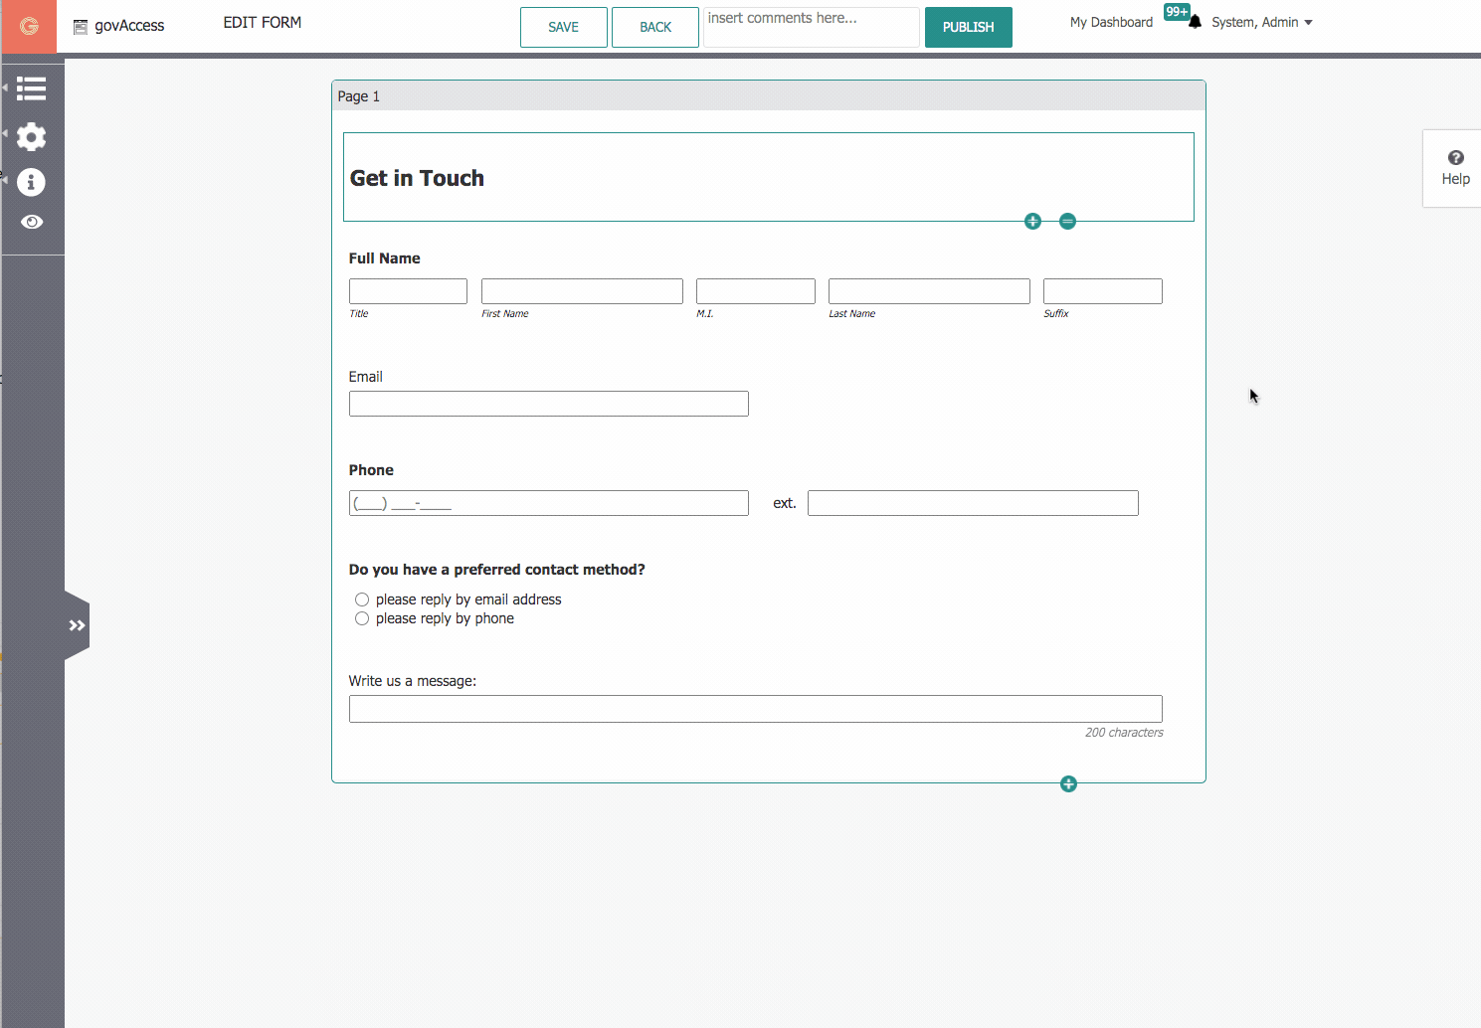The image size is (1481, 1028).
Task: Click the plus icon at bottom of Page 1
Action: point(1068,783)
